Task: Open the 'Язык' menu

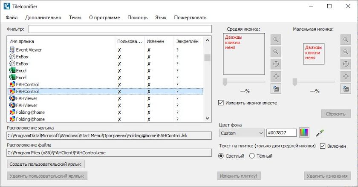Action: tap(161, 17)
